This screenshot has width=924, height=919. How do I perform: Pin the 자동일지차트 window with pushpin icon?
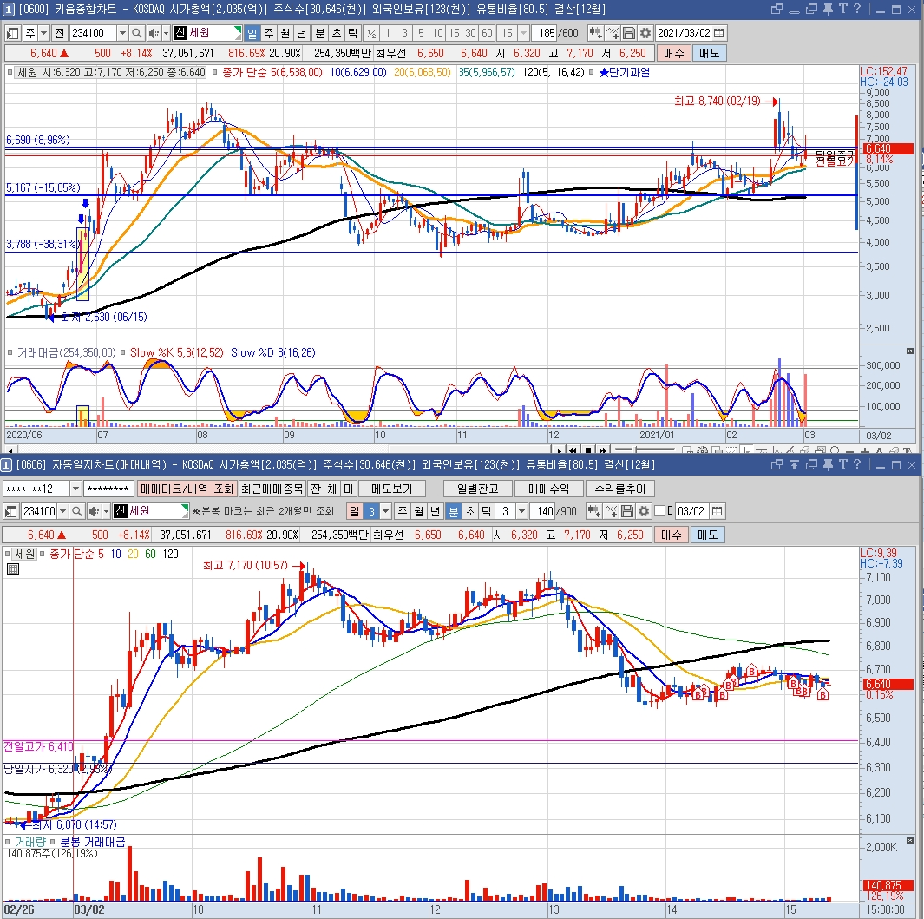click(x=828, y=464)
